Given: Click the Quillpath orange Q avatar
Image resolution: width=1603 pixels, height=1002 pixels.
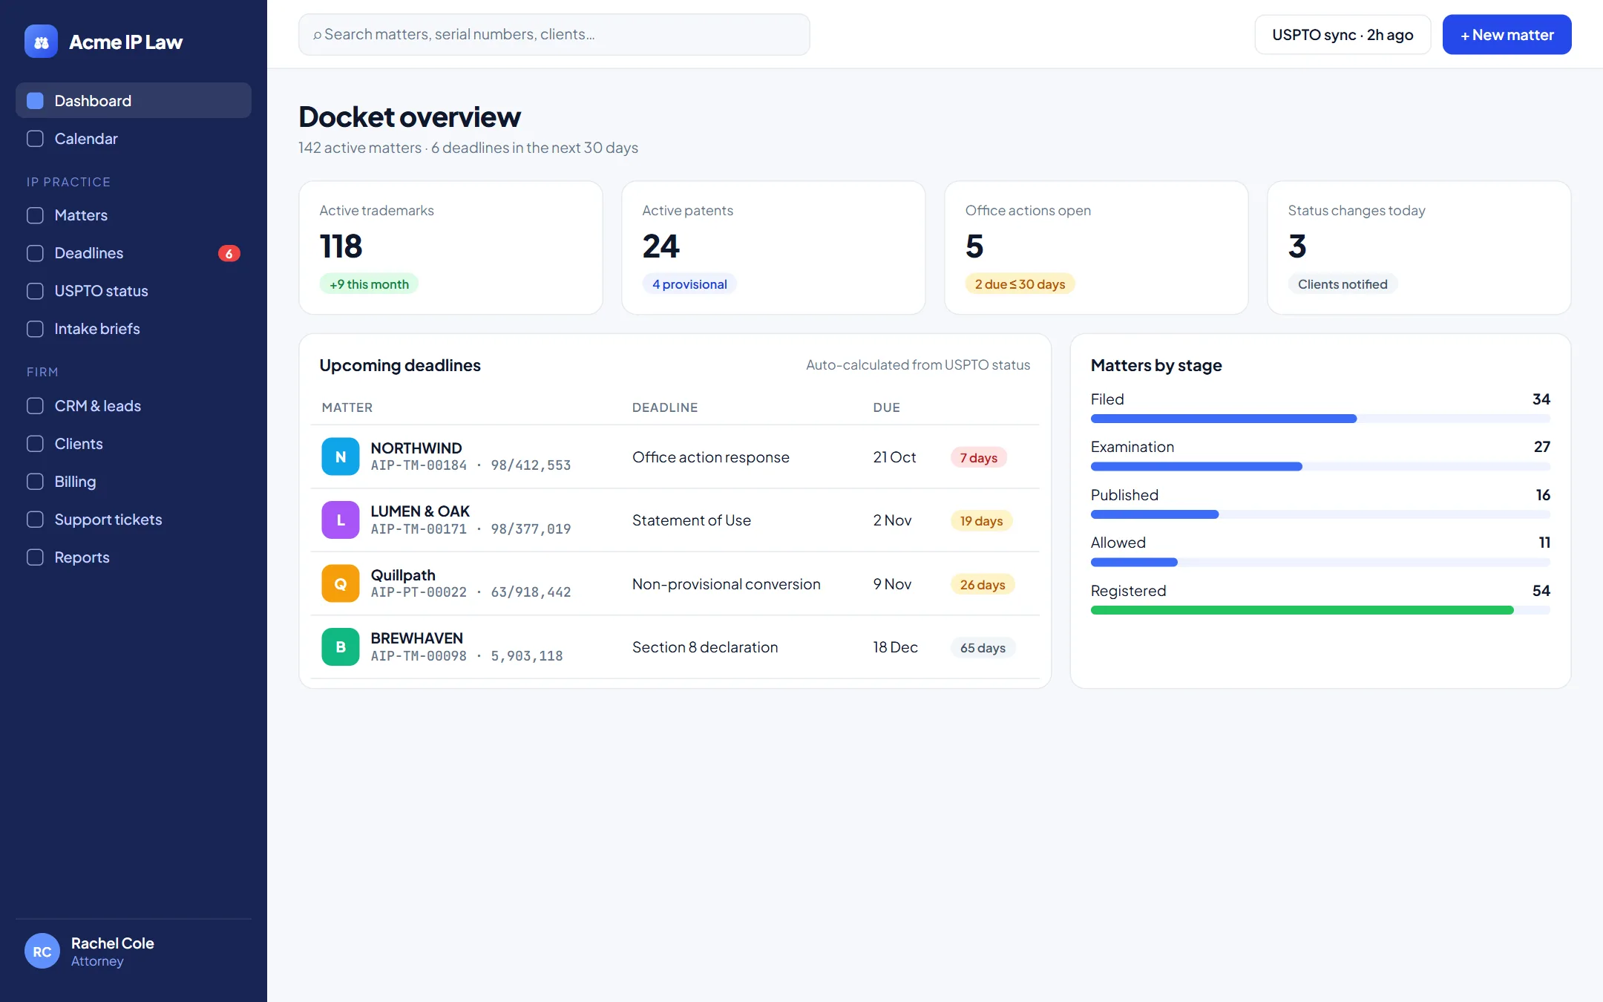Looking at the screenshot, I should tap(341, 583).
